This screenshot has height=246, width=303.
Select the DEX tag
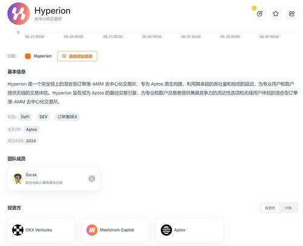(44, 117)
